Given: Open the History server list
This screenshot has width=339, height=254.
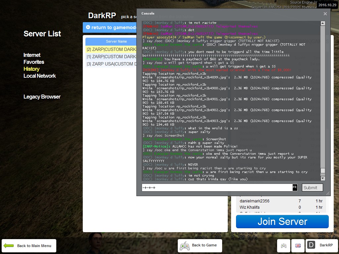Looking at the screenshot, I should pos(31,69).
